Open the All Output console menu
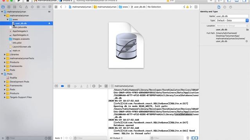 116,138
